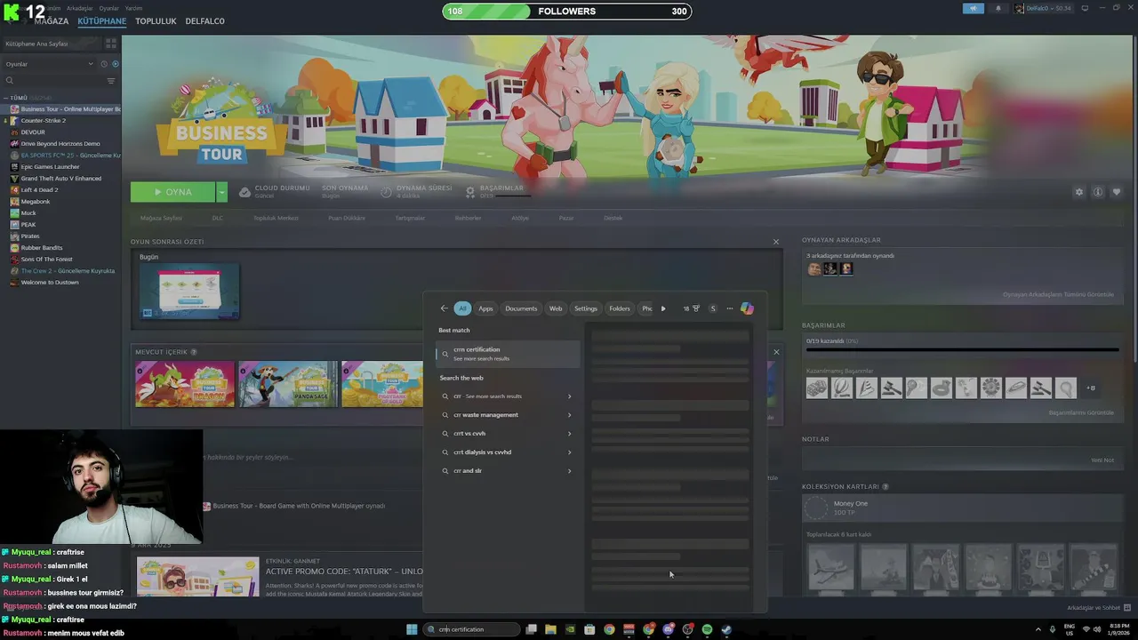Select the Web search filter
Image resolution: width=1138 pixels, height=640 pixels.
(x=556, y=308)
